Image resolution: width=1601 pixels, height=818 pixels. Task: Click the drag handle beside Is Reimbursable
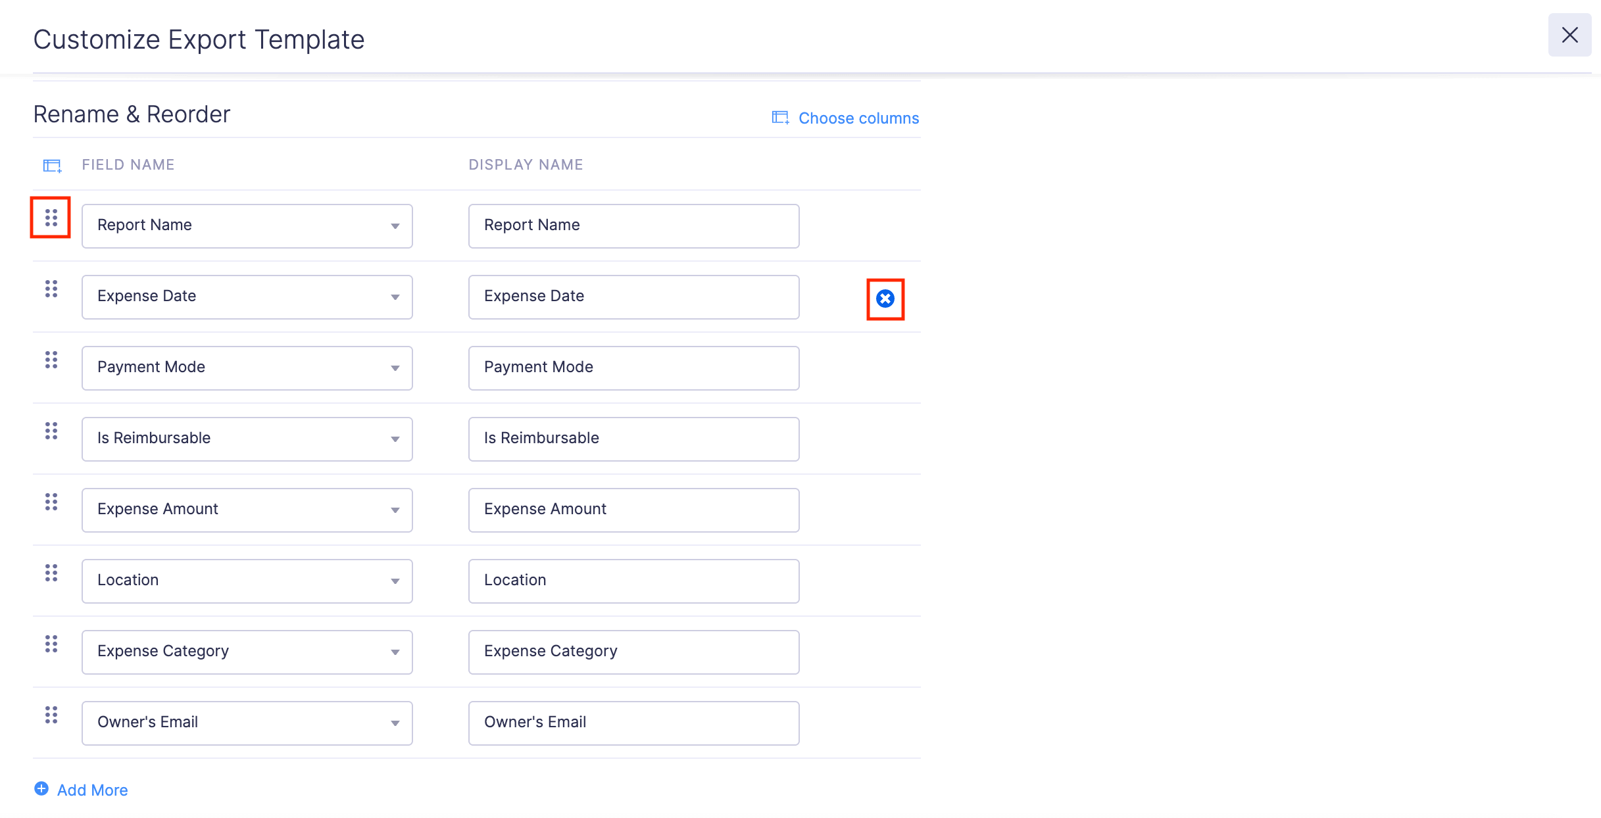[x=51, y=431]
